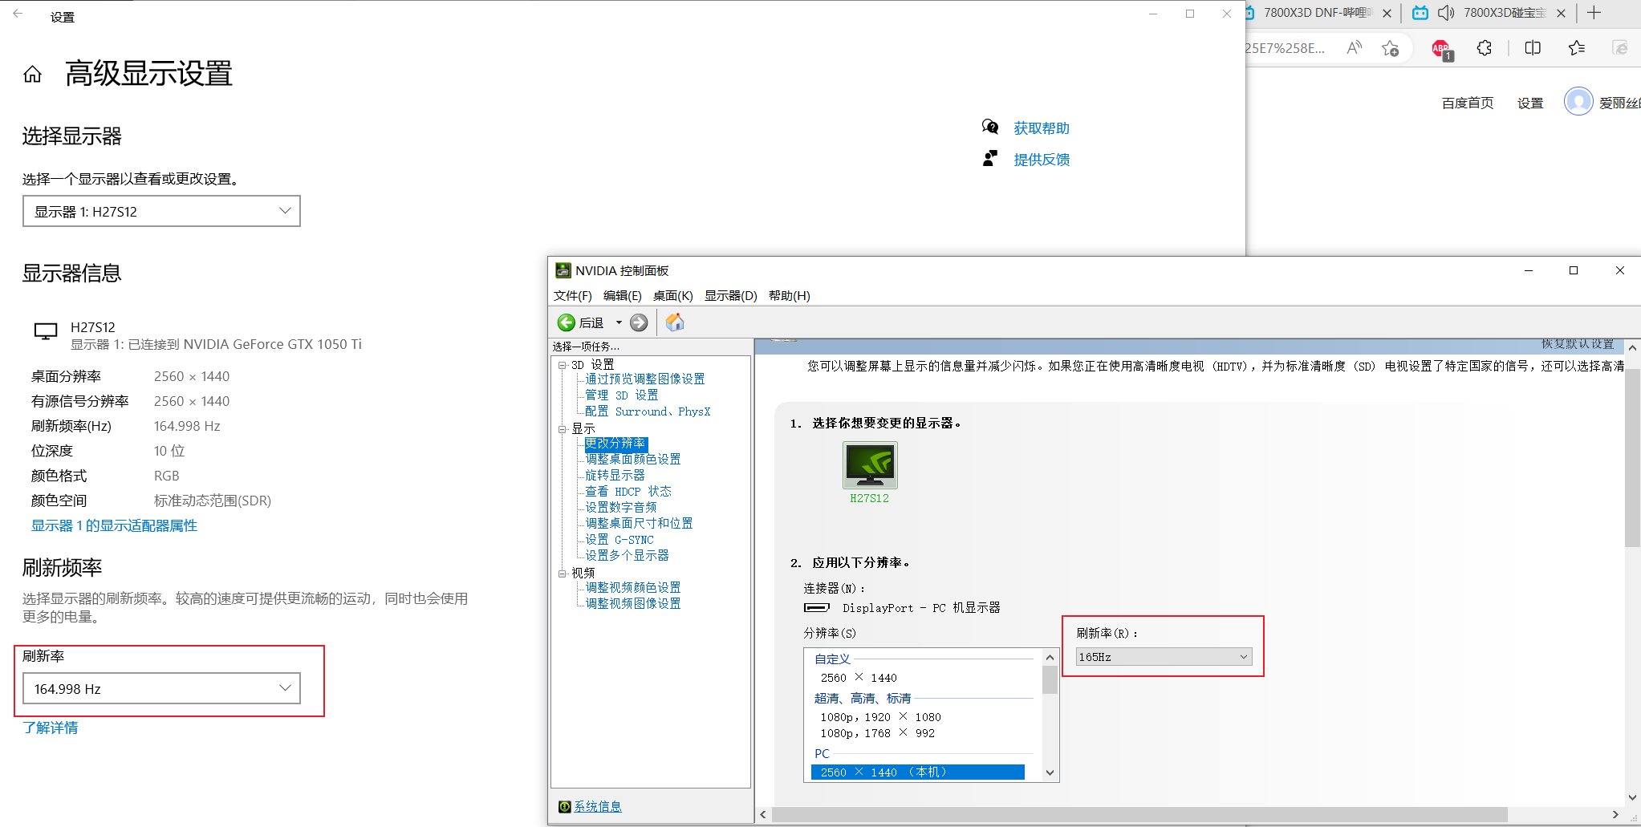Add page to favorites star icon
The image size is (1641, 827).
point(1391,48)
